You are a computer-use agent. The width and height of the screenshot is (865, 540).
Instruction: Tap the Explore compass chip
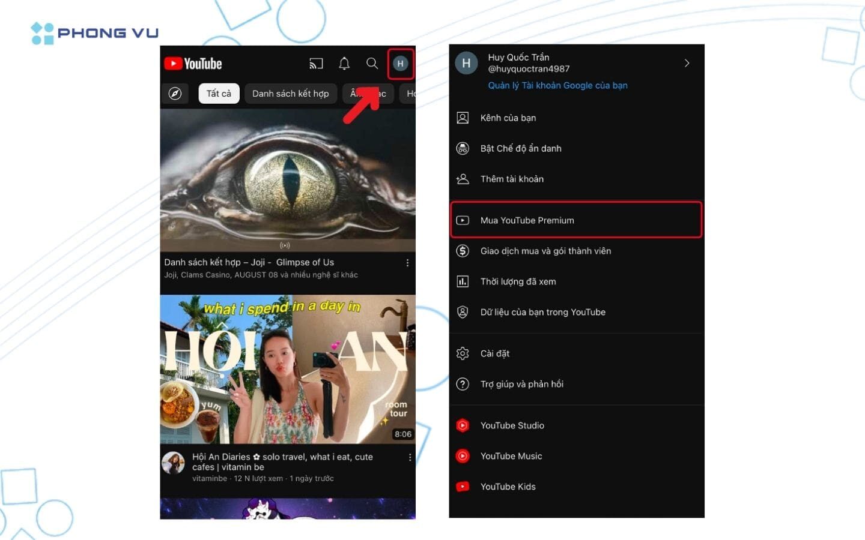click(175, 94)
